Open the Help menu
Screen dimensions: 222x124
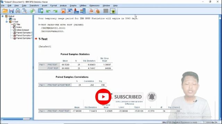115,6
